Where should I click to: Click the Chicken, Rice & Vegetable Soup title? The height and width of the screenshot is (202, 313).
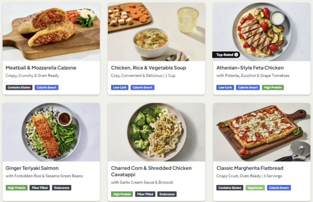(x=149, y=68)
